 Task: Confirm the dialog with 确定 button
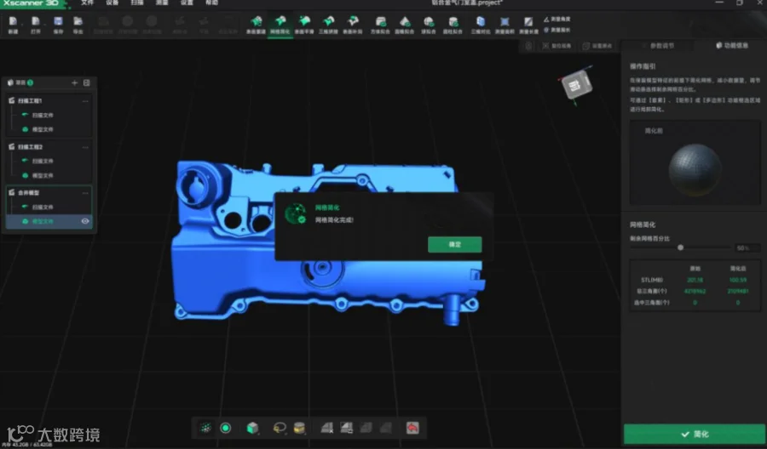[454, 245]
